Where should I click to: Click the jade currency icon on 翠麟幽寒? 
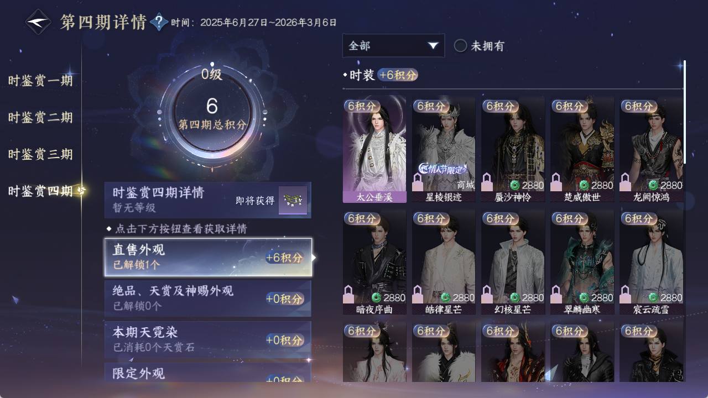point(585,298)
